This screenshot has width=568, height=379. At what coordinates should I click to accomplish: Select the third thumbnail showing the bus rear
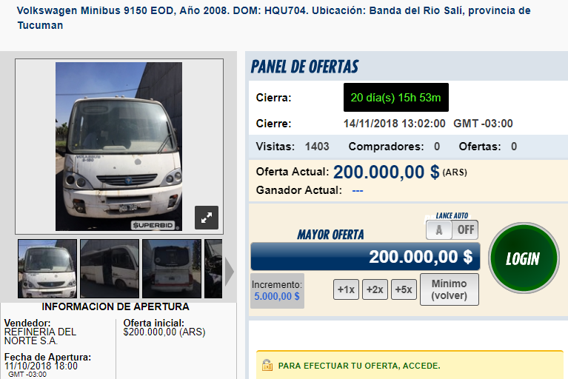tap(172, 269)
